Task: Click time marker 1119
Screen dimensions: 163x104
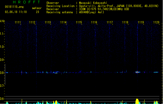Action: coord(141,22)
